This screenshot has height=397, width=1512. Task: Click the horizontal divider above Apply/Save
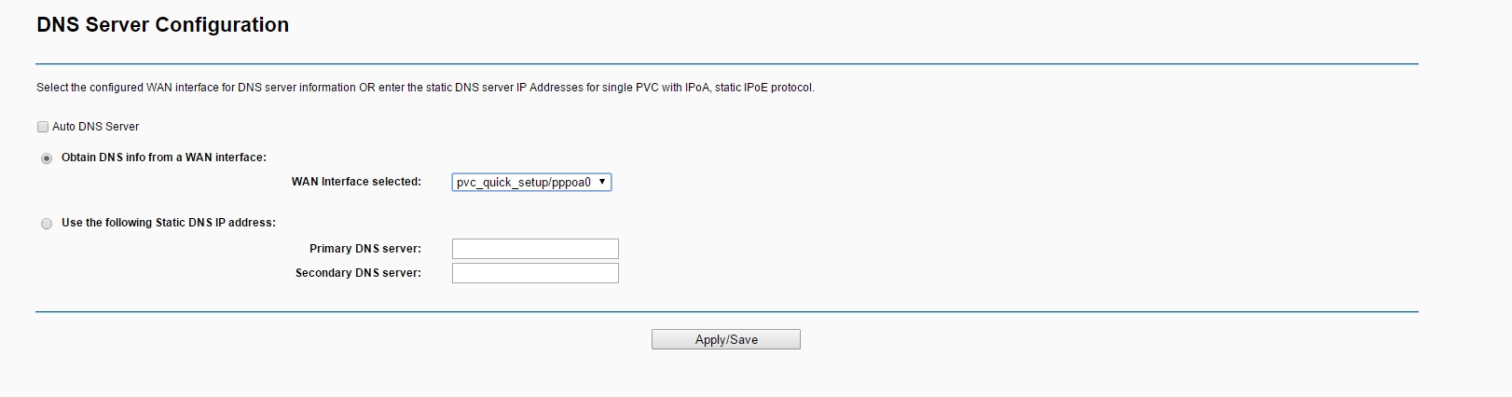[727, 311]
